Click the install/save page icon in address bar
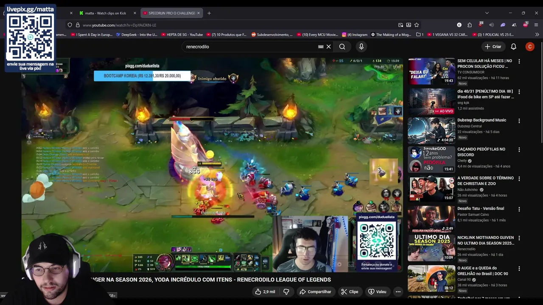Screen dimensions: 543x305 (x=409, y=25)
